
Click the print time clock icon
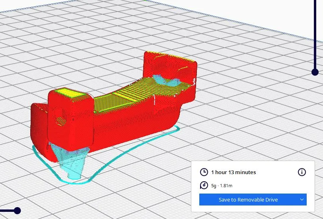pos(204,172)
